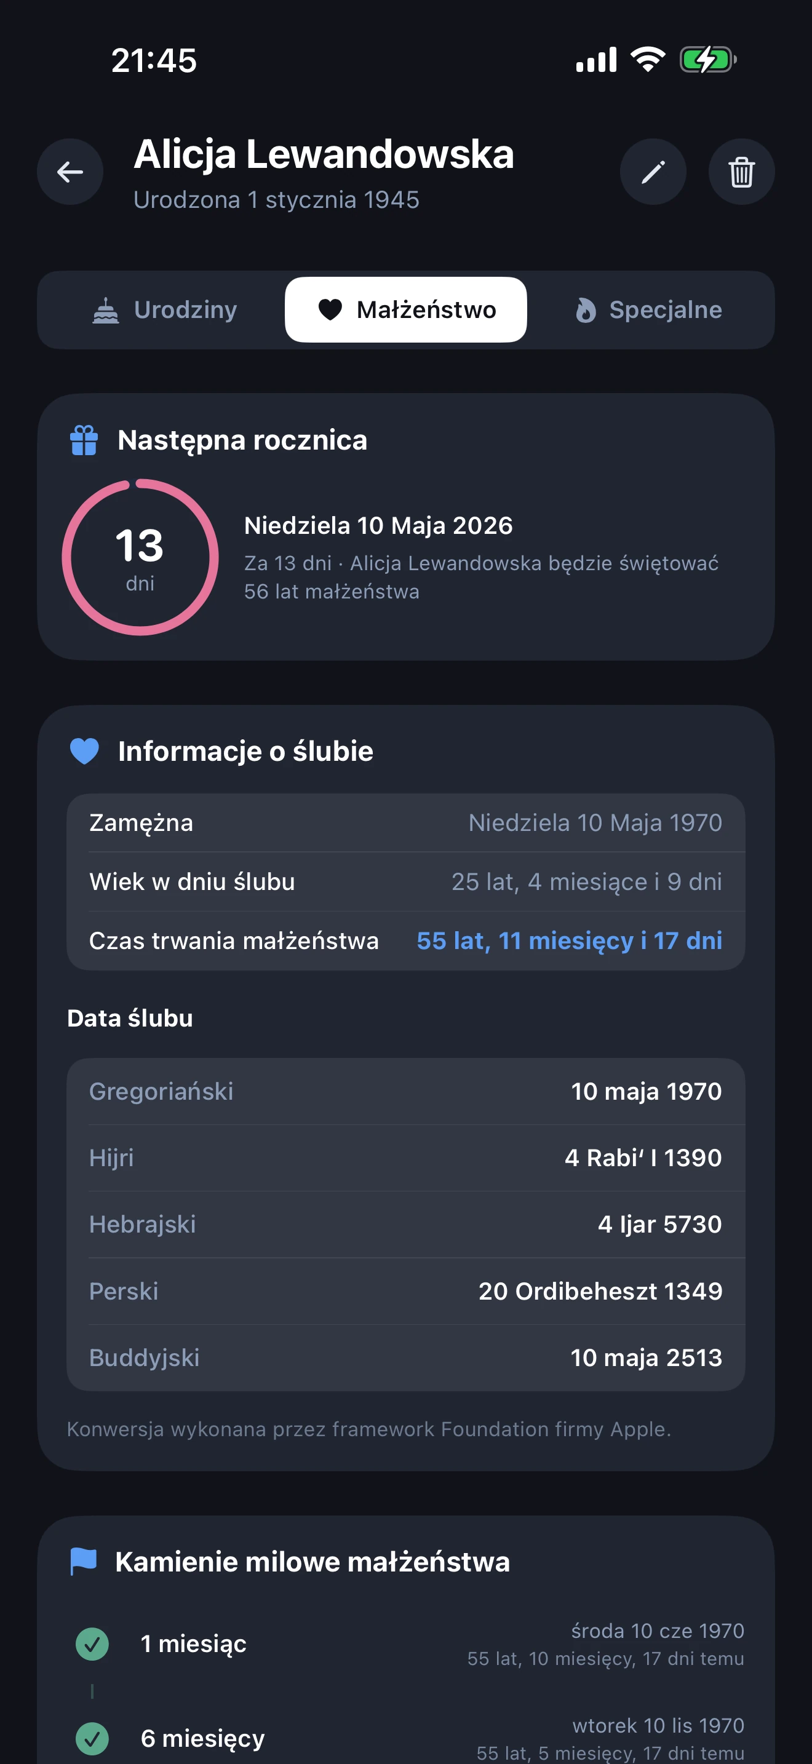Tap the flag icon beside Kamienie milowe małżeństwa
Screen dimensions: 812x1764
tap(84, 1561)
